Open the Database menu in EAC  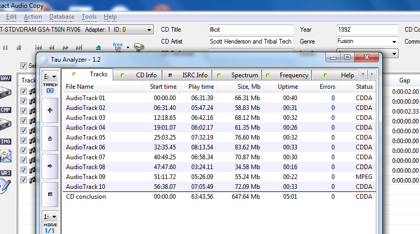pyautogui.click(x=62, y=17)
